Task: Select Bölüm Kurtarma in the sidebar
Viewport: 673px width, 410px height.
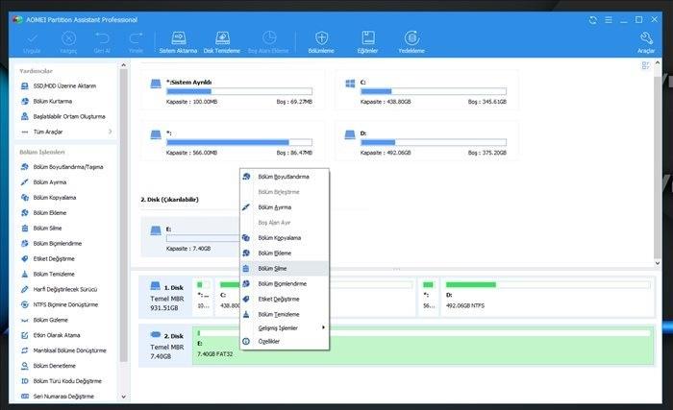Action: 53,101
